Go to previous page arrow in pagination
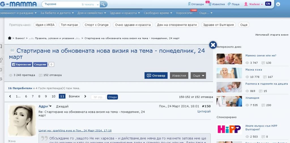Image resolution: width=290 pixels, height=143 pixels. 10,97
